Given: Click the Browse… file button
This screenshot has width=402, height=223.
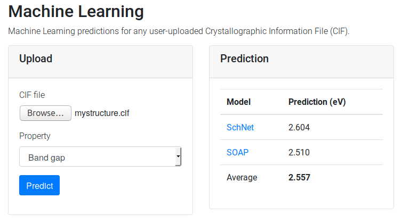Looking at the screenshot, I should tap(45, 113).
